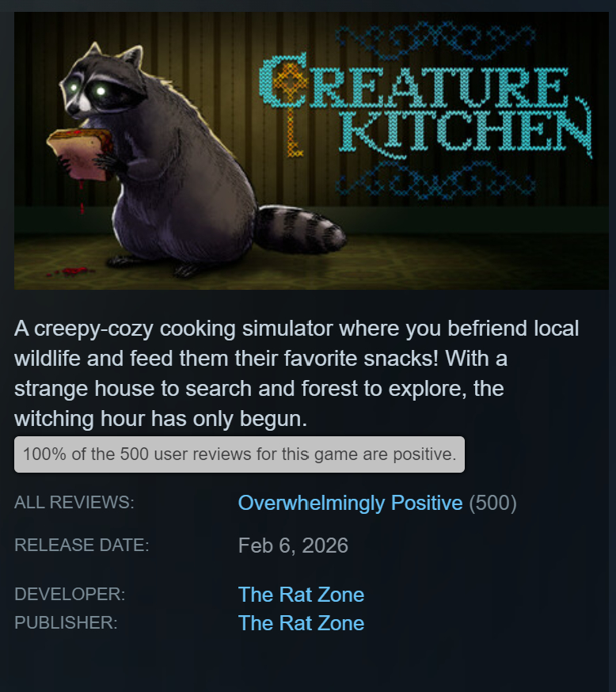Click the (500) review count
The width and height of the screenshot is (616, 692).
(x=492, y=503)
